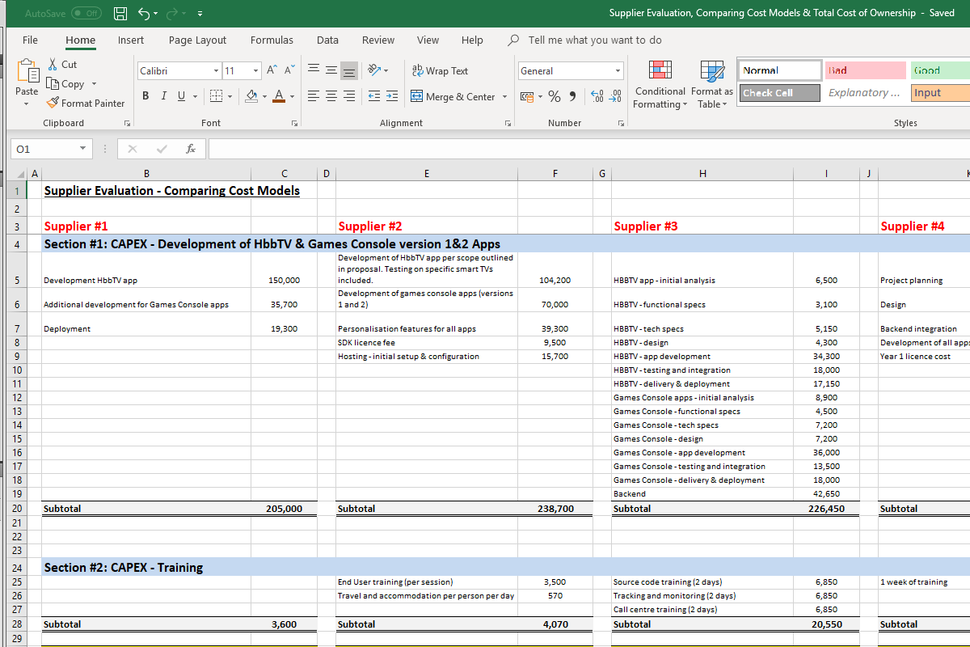Toggle bold formatting

[x=146, y=96]
